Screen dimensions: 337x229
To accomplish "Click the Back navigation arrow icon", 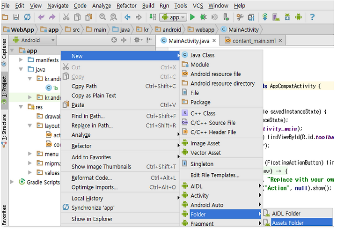I will click(127, 17).
